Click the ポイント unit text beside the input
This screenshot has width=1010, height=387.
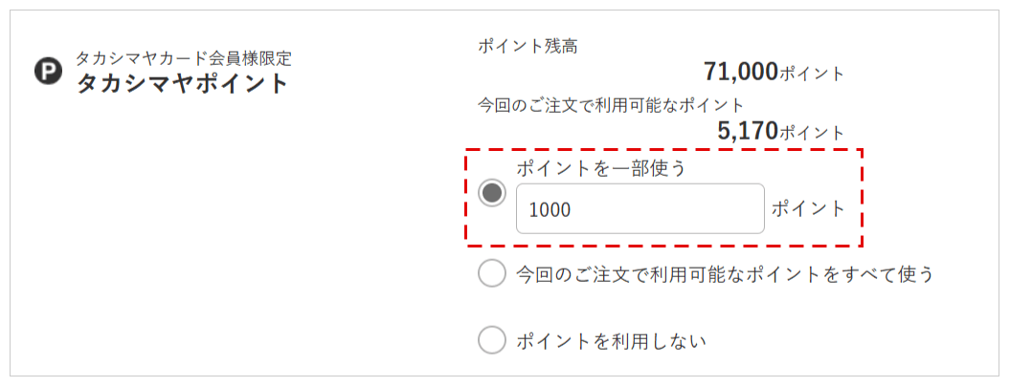pos(808,209)
